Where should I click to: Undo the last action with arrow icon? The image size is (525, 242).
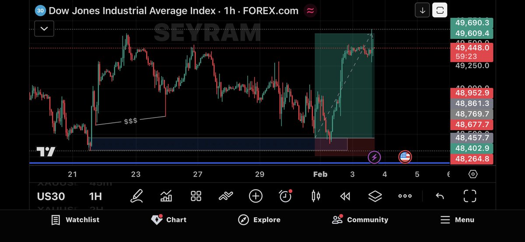440,196
